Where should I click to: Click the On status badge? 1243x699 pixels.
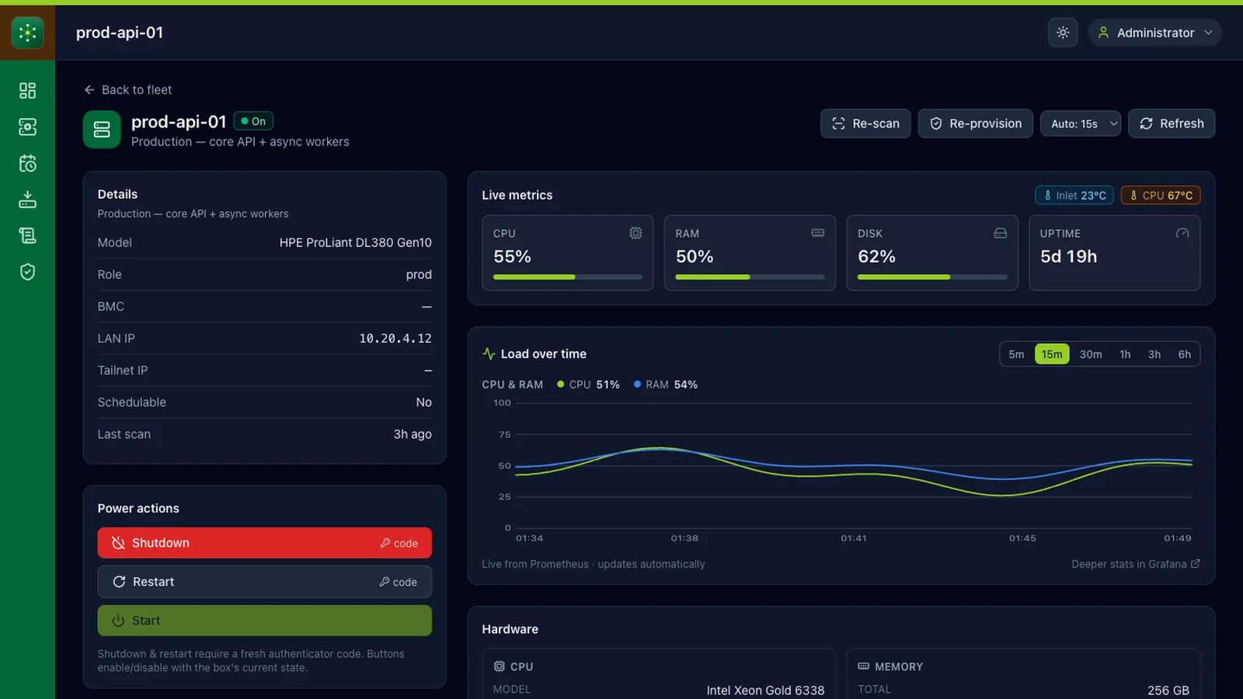pos(253,121)
